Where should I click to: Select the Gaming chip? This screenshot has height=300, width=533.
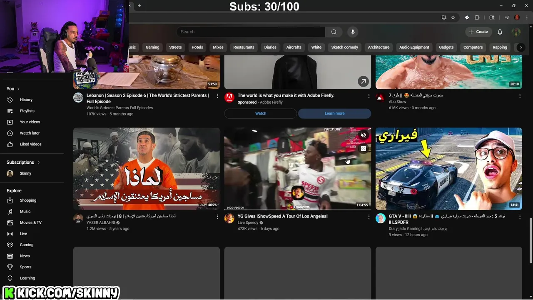(152, 47)
